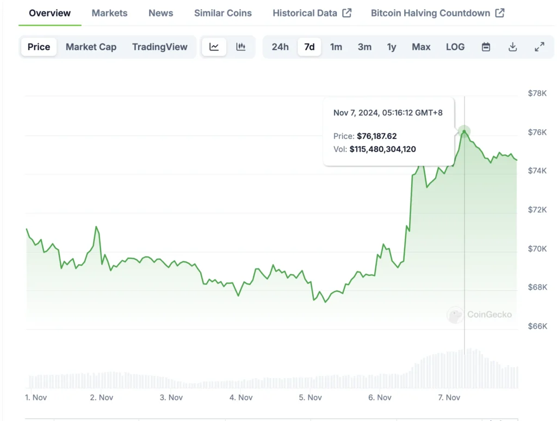Screen dimensions: 557x421
Task: Click the 3. Nov date label
Action: coord(171,398)
